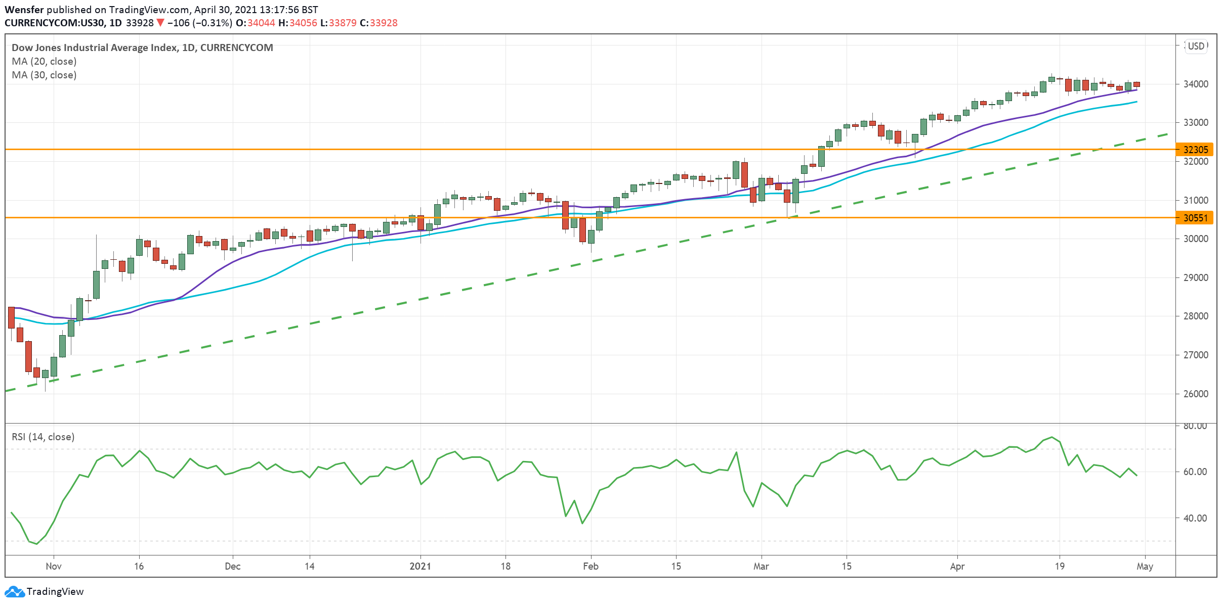Viewport: 1222px width, 606px height.
Task: Click the 26000 price axis label
Action: tap(1195, 394)
